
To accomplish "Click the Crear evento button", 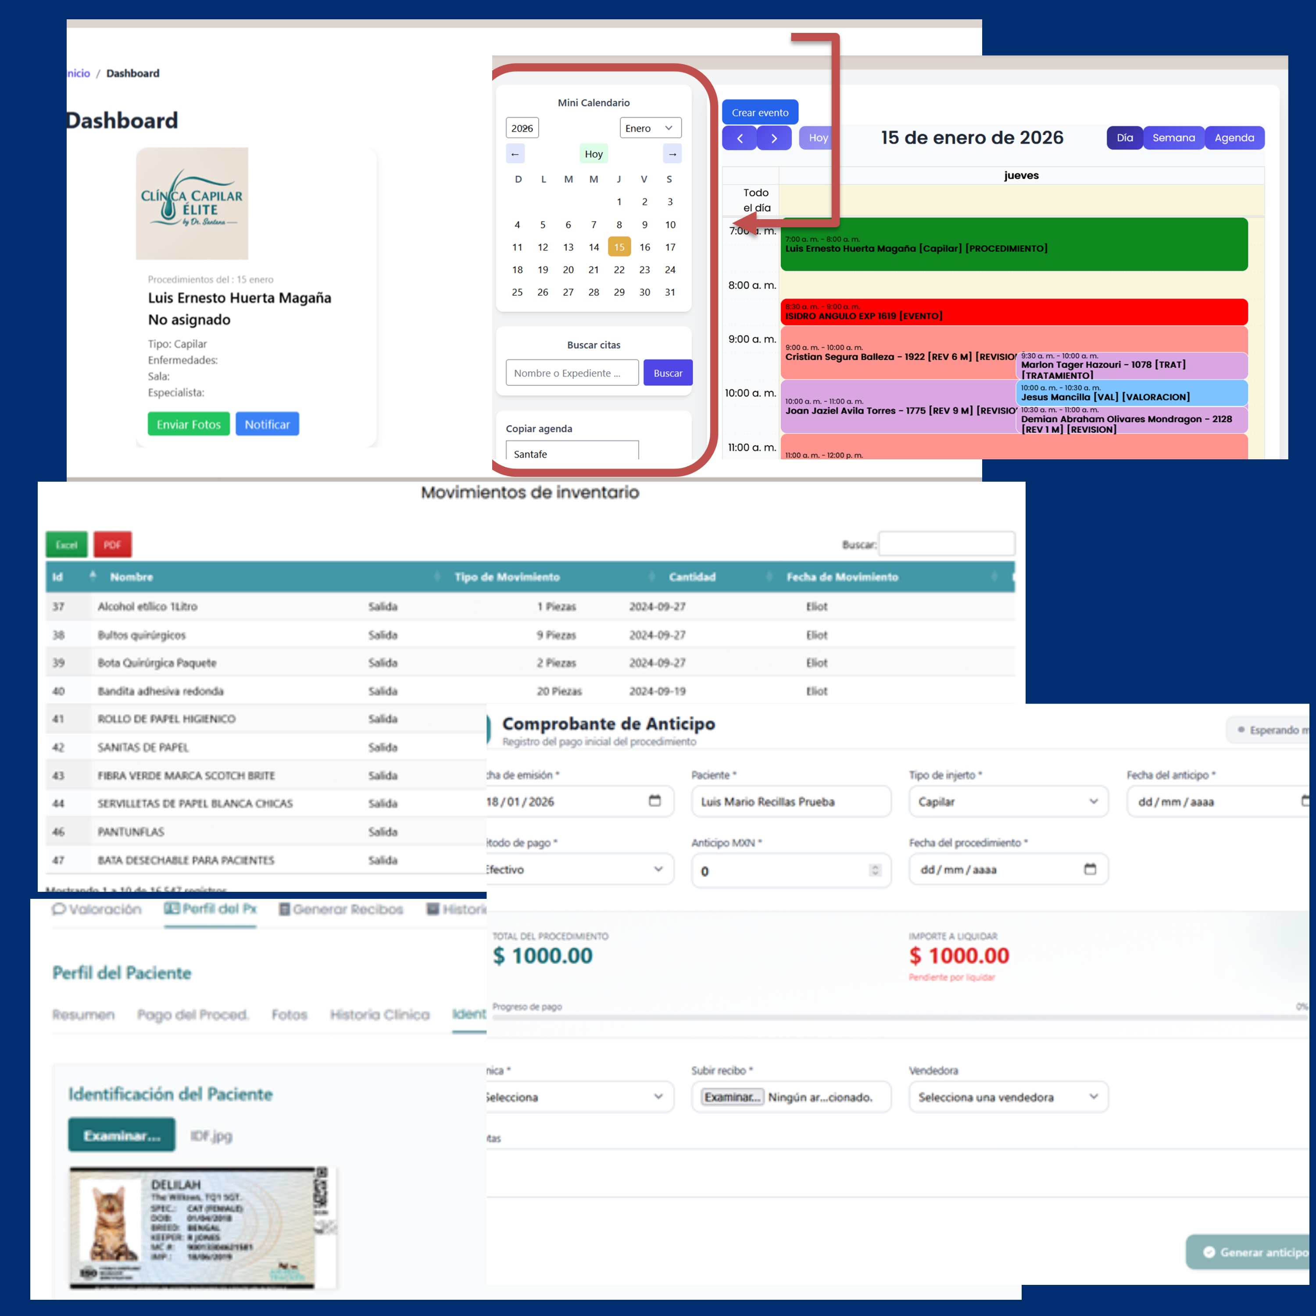I will (x=760, y=112).
